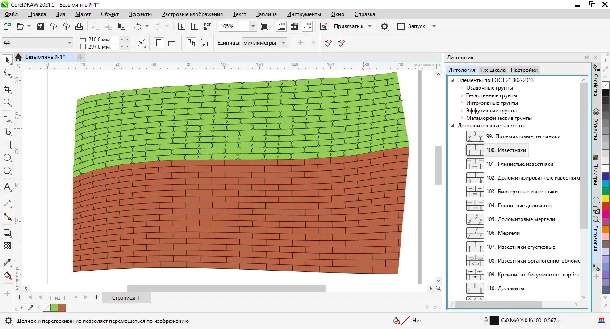The width and height of the screenshot is (610, 329).
Task: Click the canvas horizontal scrollbar
Action: [226, 288]
